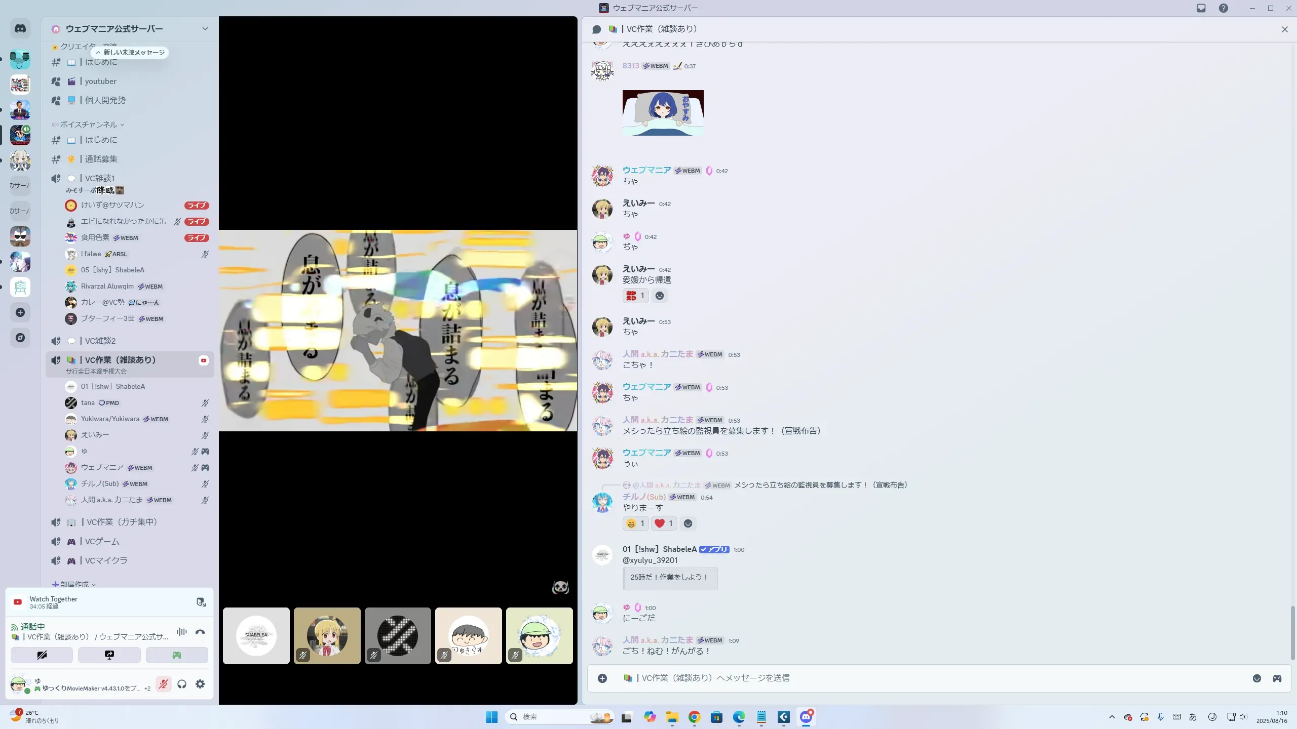Open user settings gear

200,684
